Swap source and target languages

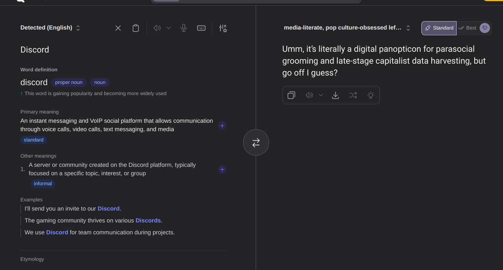tap(256, 143)
